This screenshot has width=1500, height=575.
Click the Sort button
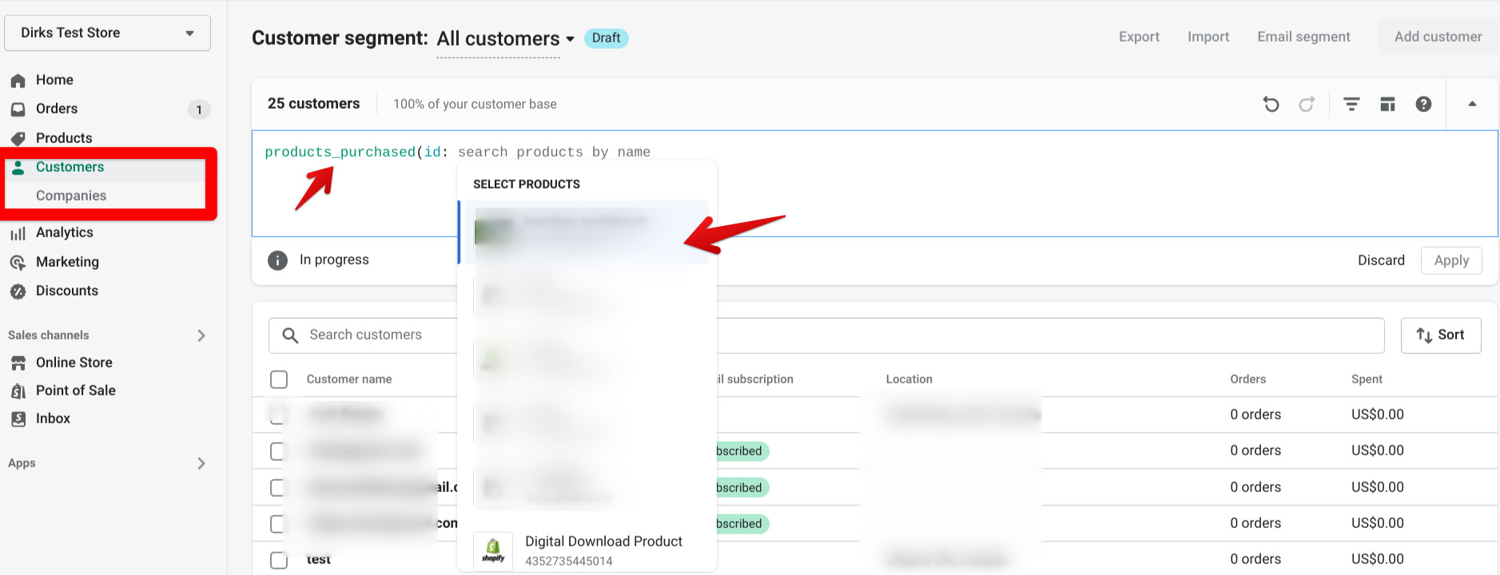(1440, 335)
